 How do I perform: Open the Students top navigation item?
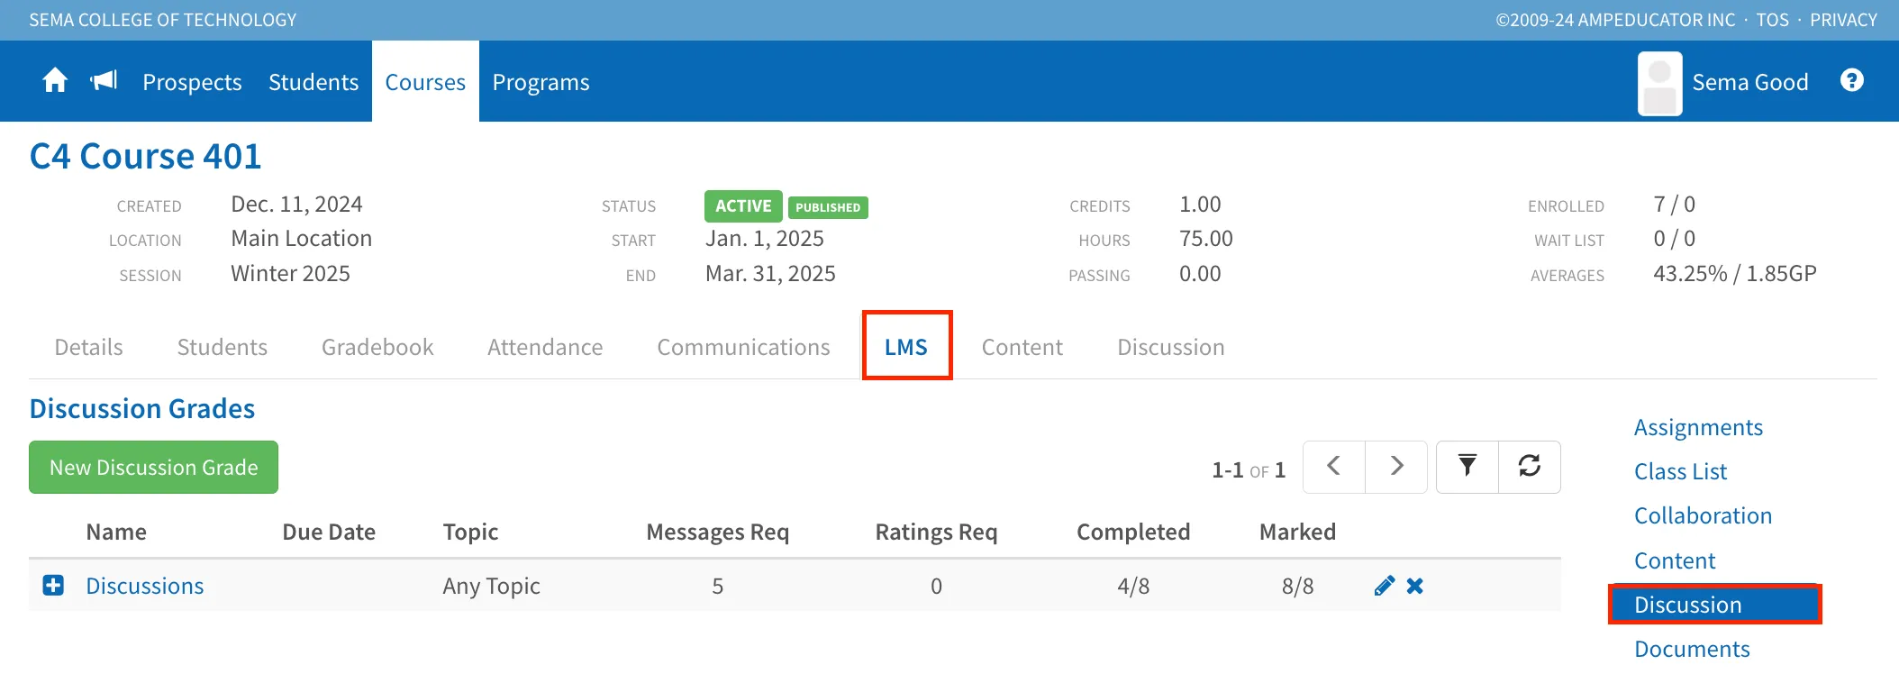click(x=313, y=82)
